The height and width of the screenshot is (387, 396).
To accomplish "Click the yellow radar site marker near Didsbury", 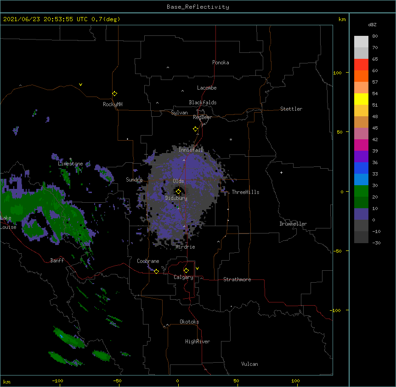I will pyautogui.click(x=178, y=192).
